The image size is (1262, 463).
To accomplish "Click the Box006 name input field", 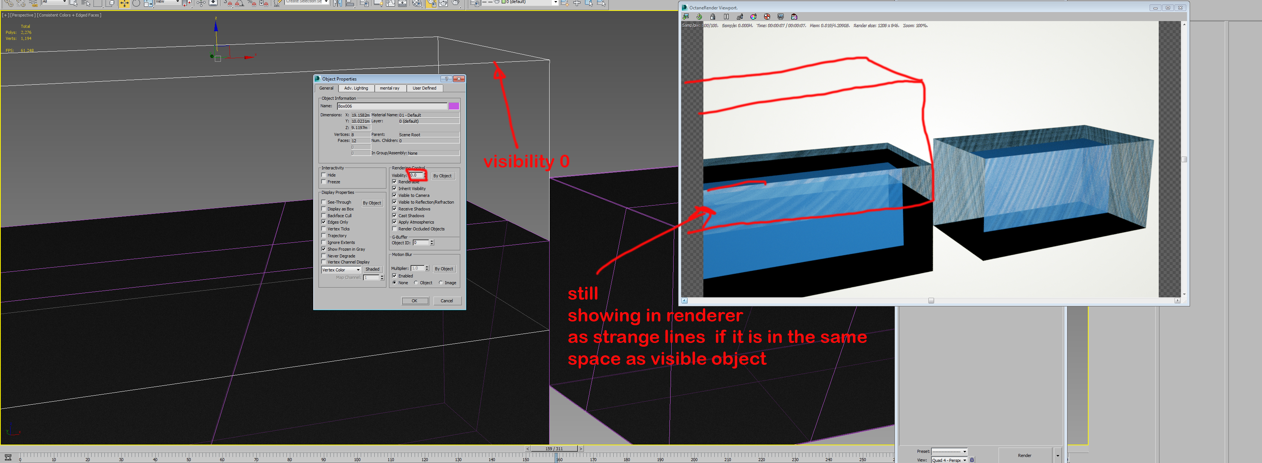I will pos(391,106).
